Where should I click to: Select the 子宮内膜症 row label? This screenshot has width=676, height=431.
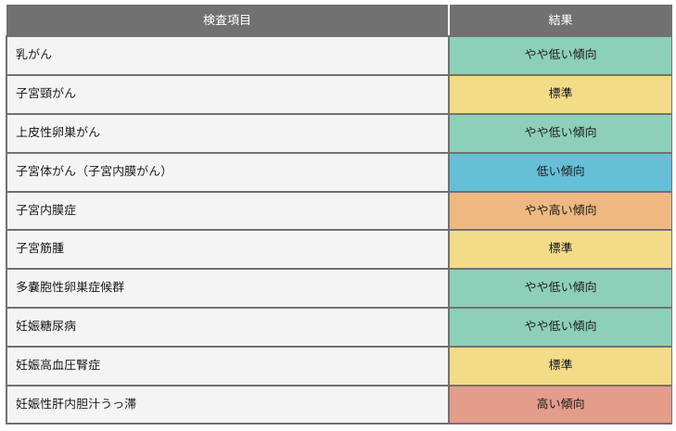46,210
